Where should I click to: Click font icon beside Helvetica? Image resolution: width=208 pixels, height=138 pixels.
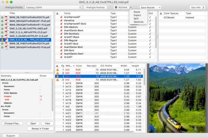pos(61,21)
